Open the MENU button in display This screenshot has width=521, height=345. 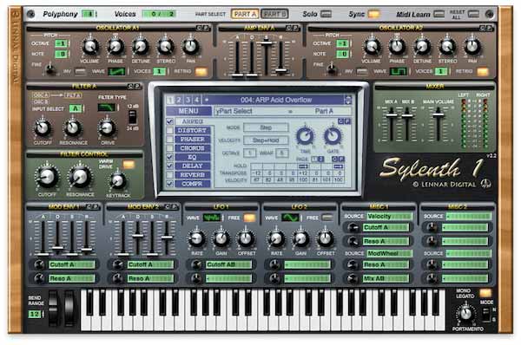click(188, 111)
